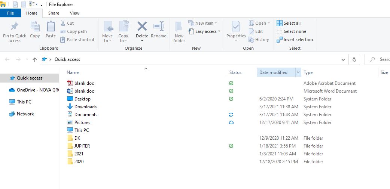Click the Up one level arrow

pos(35,59)
